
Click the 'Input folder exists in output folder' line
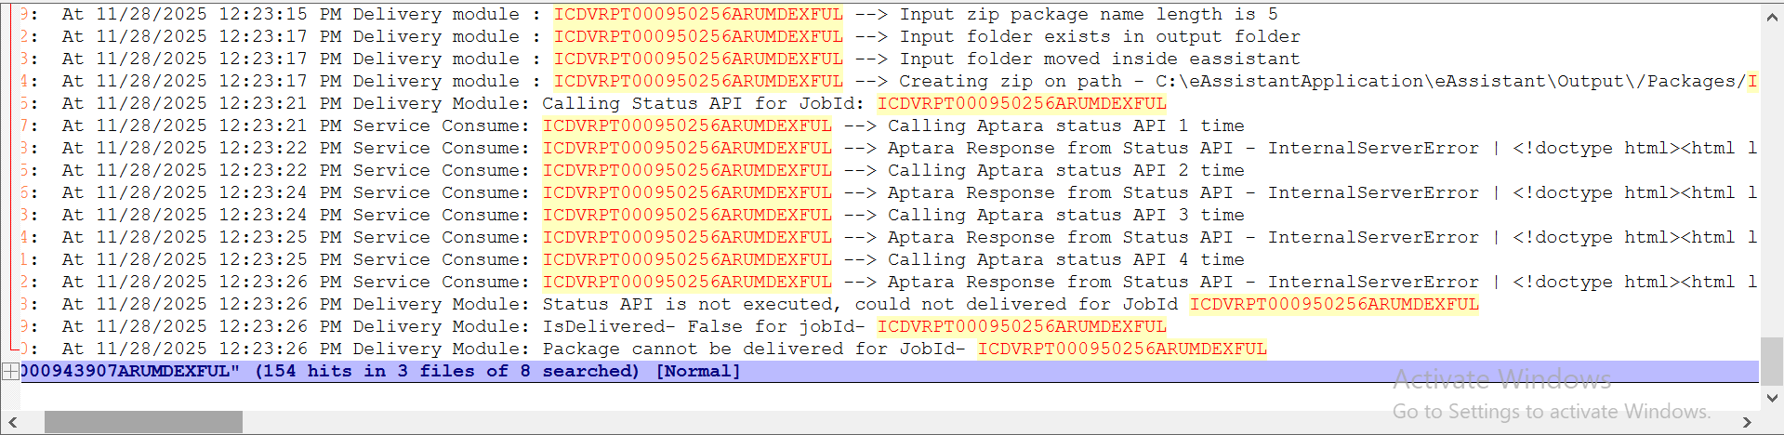pos(1099,37)
